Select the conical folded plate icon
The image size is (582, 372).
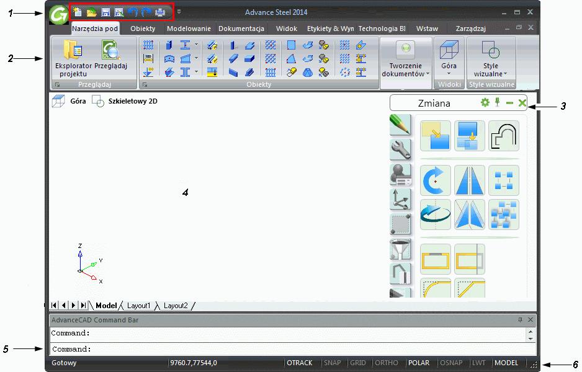point(307,72)
